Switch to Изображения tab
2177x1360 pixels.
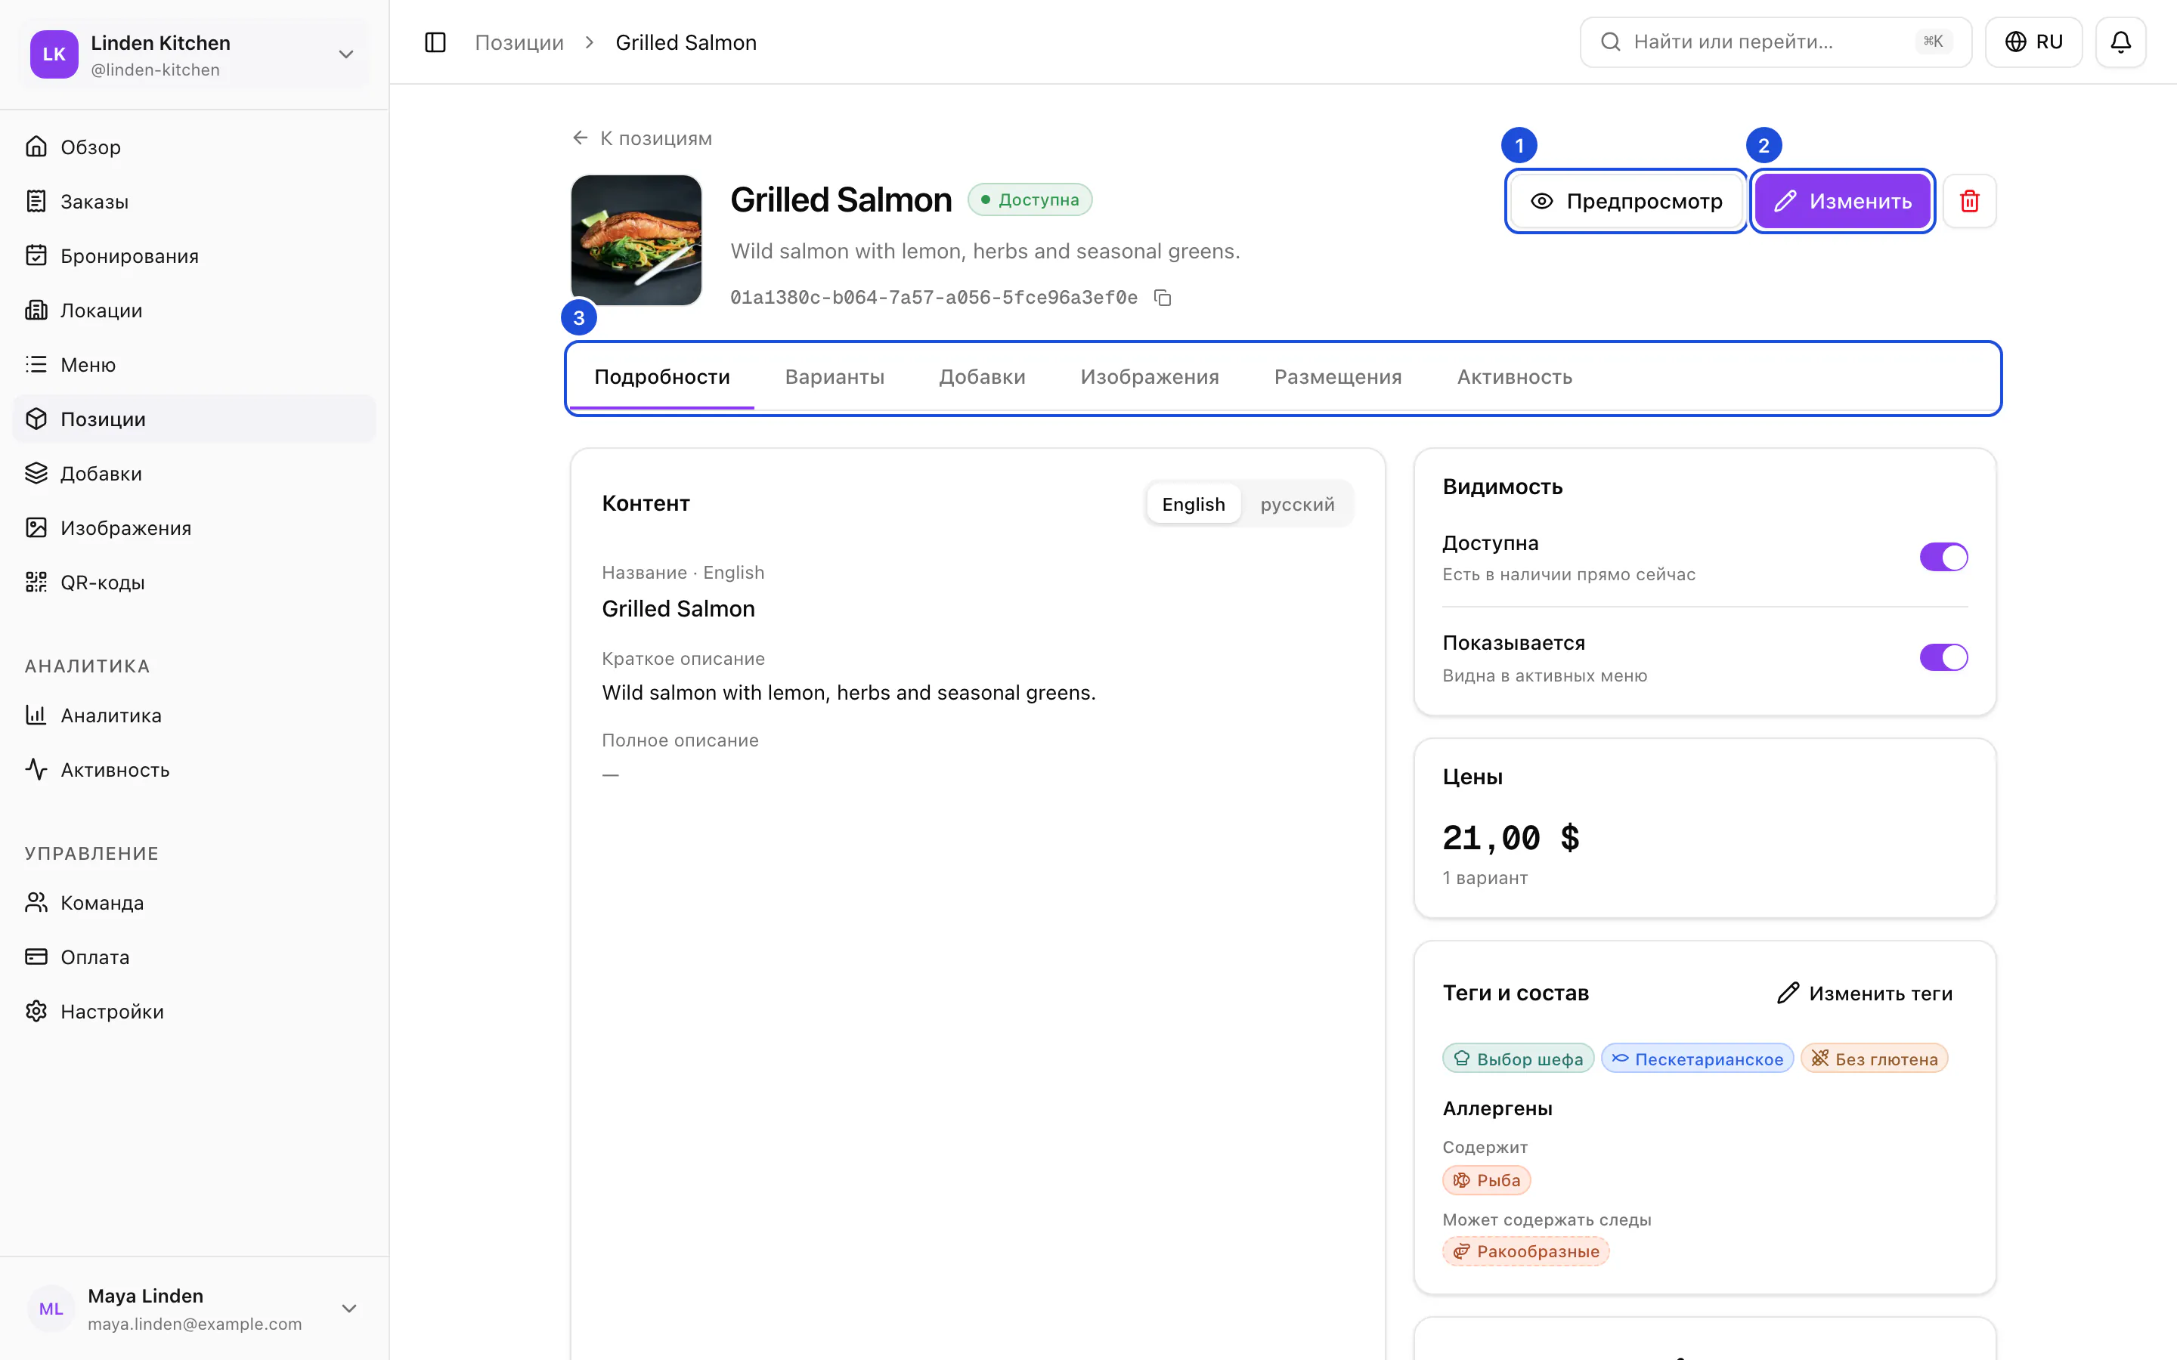pos(1150,377)
